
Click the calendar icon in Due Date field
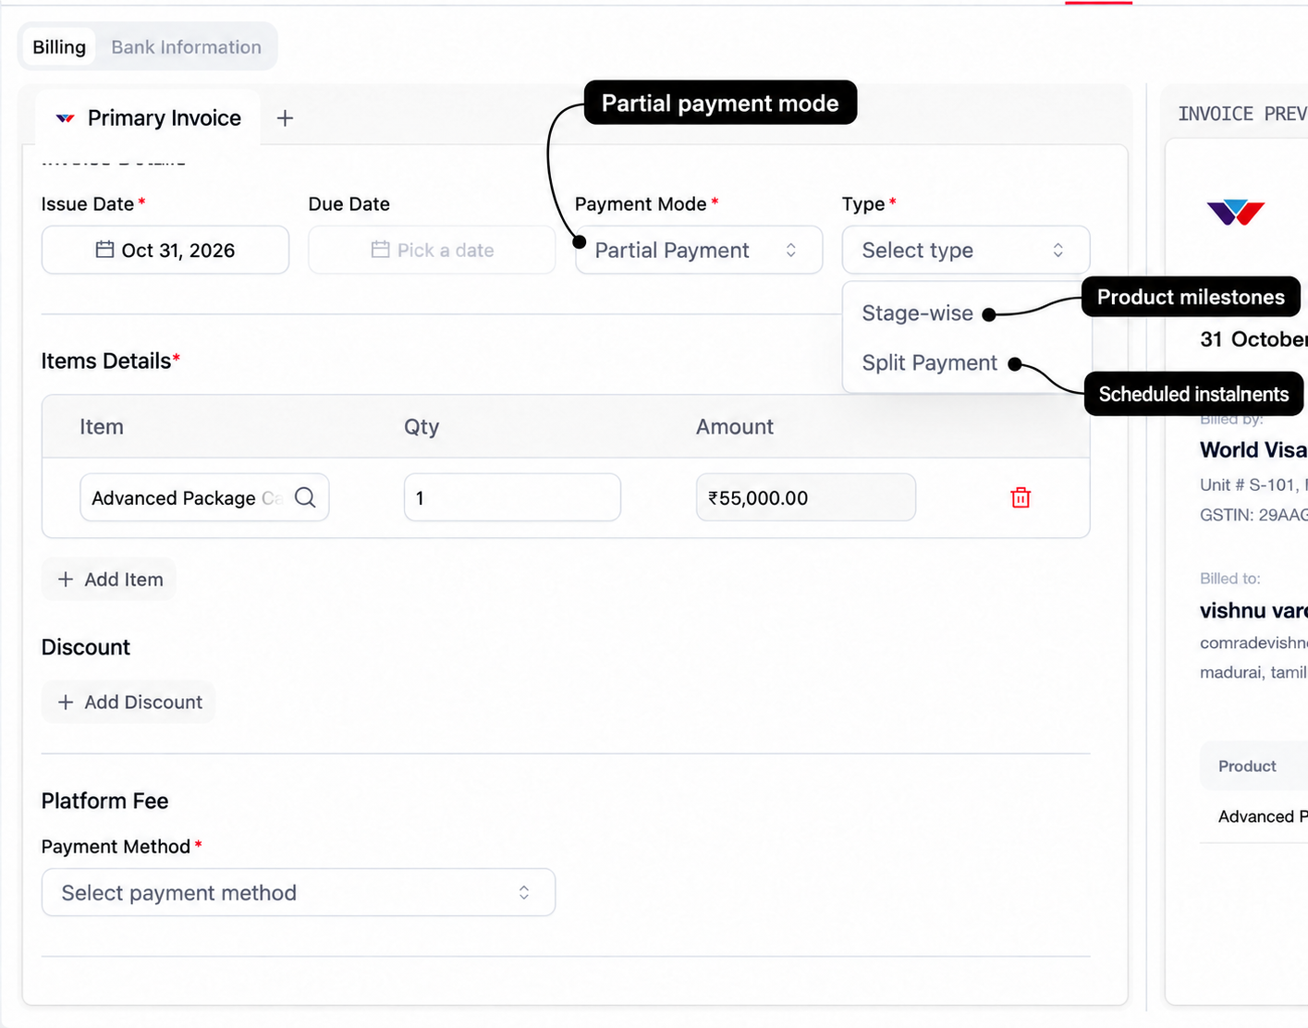click(380, 250)
